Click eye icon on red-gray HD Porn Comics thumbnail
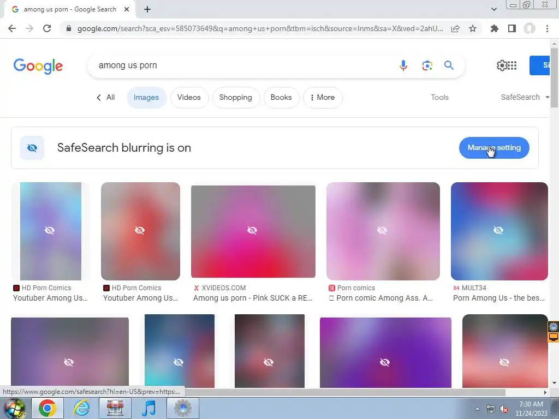This screenshot has width=559, height=419. [140, 231]
